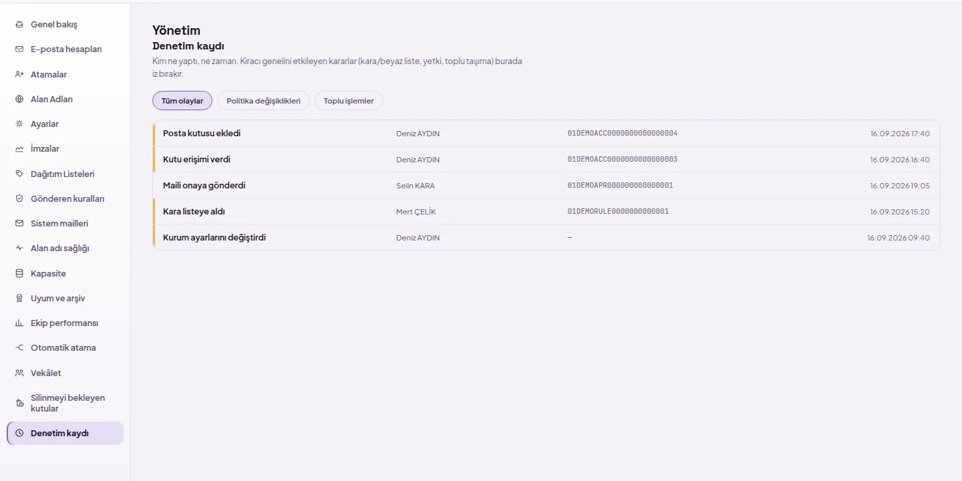Click the Genel bakış inbox icon
The width and height of the screenshot is (962, 481).
click(x=19, y=25)
